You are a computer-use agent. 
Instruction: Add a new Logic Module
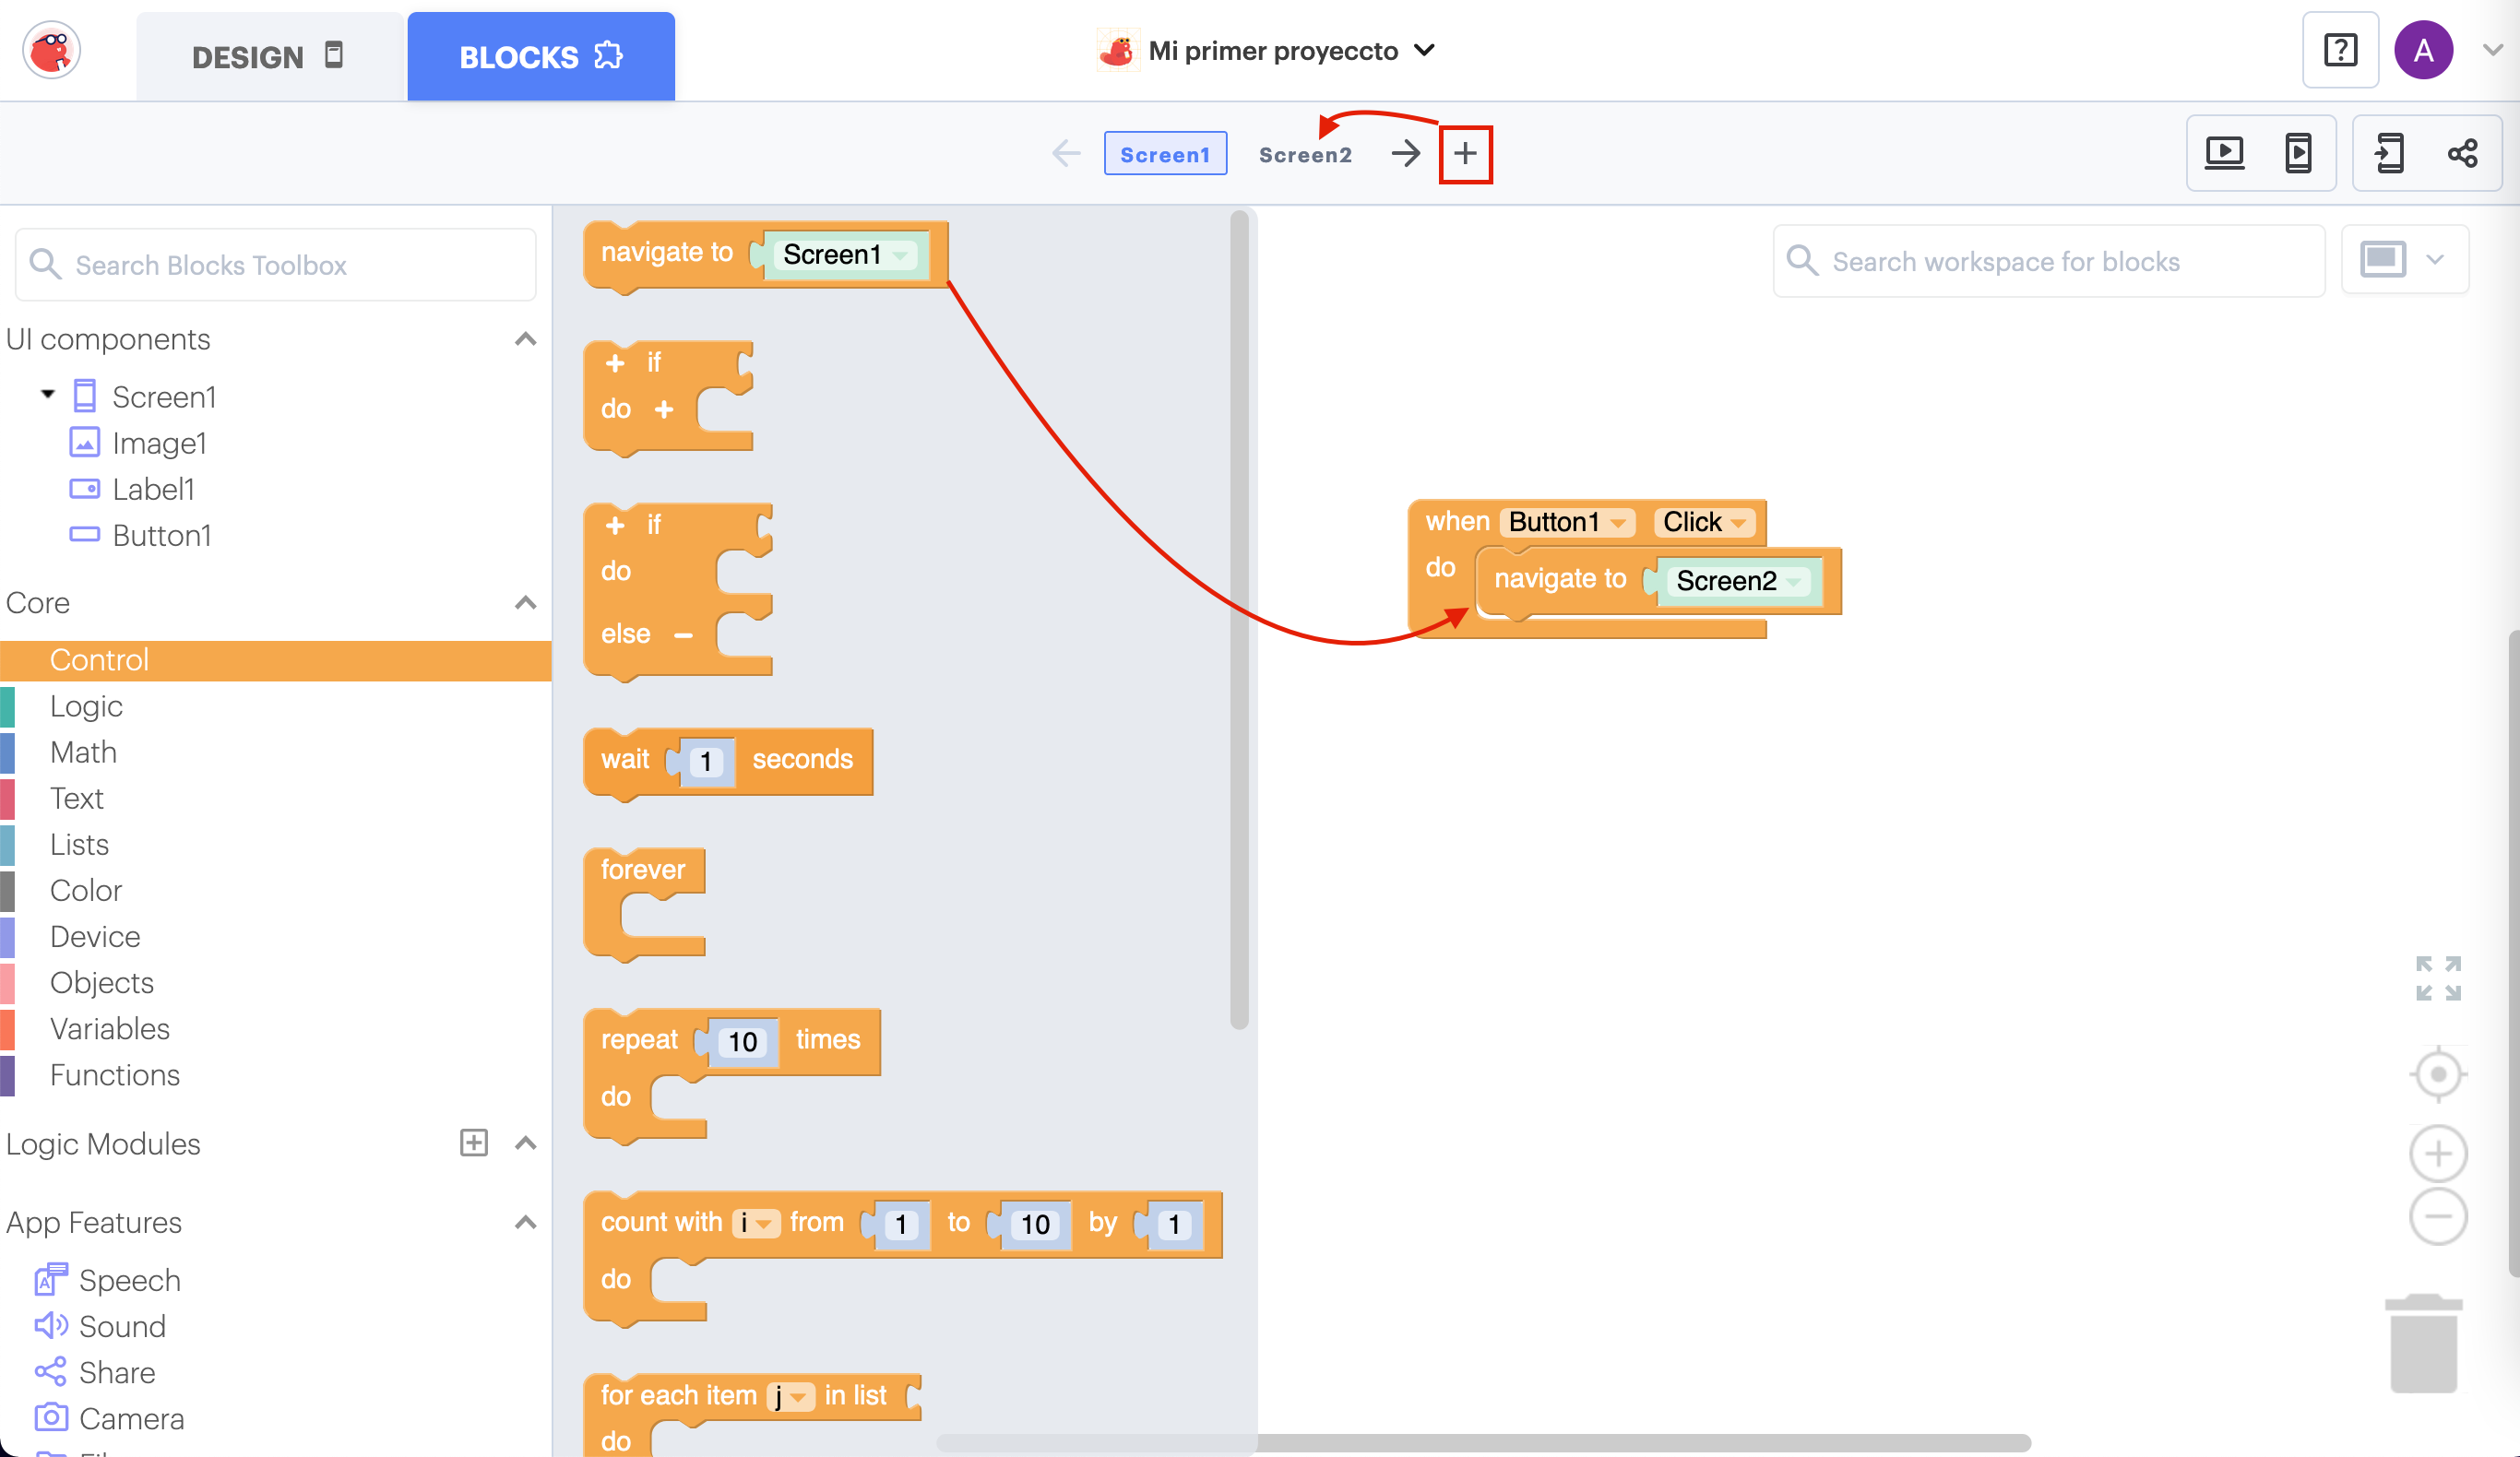pyautogui.click(x=473, y=1143)
